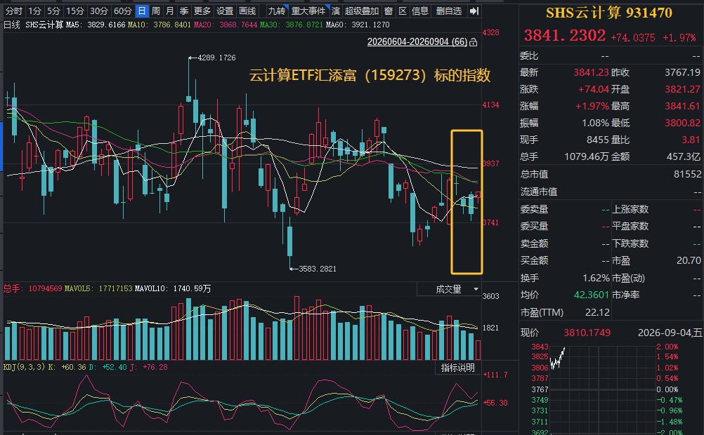Viewport: 704px width, 435px height.
Task: Toggle the 九转 indicator
Action: 277,11
